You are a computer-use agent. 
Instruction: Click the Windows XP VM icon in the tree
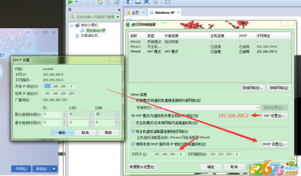(83, 31)
